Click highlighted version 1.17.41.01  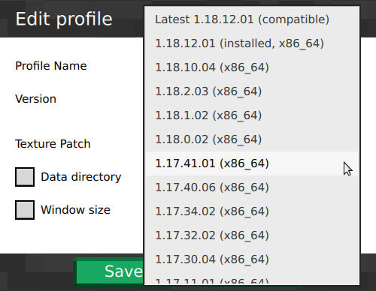(x=252, y=163)
